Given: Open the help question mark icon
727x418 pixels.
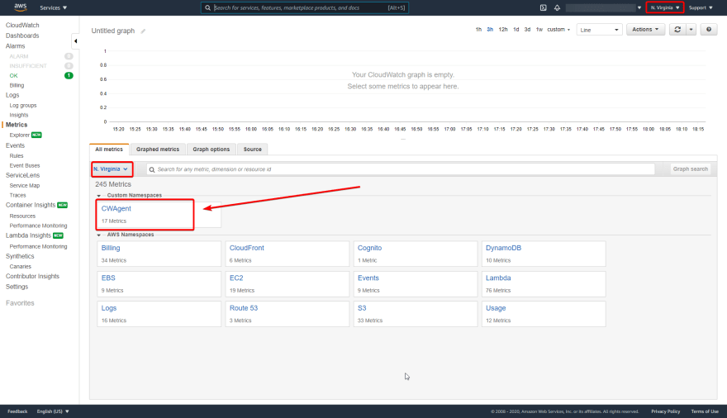Looking at the screenshot, I should pos(709,30).
